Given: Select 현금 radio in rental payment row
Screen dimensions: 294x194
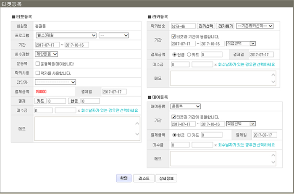Looking at the screenshot, I should pyautogui.click(x=174, y=135).
